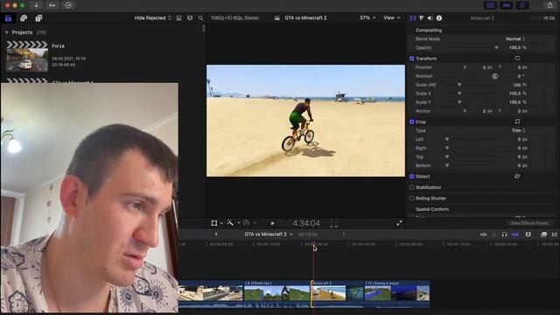Click the Position X value field

coord(487,67)
